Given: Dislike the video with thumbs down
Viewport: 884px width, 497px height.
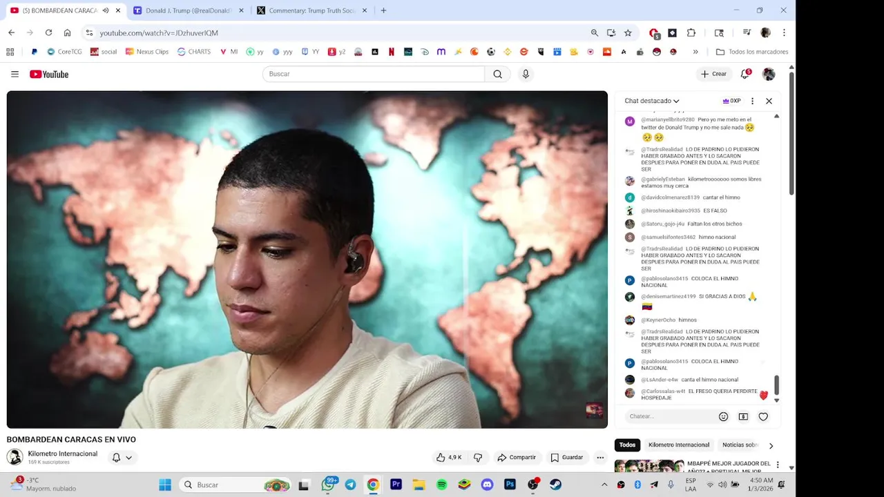Looking at the screenshot, I should point(478,457).
